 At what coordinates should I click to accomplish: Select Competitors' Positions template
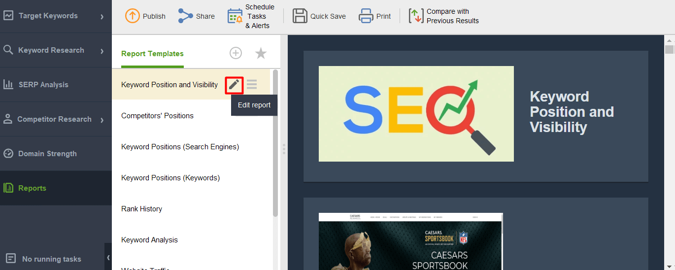coord(157,116)
